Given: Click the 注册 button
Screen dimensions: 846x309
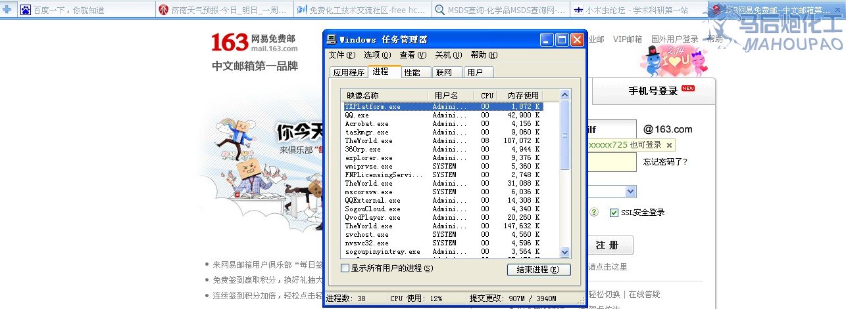Looking at the screenshot, I should click(x=610, y=245).
